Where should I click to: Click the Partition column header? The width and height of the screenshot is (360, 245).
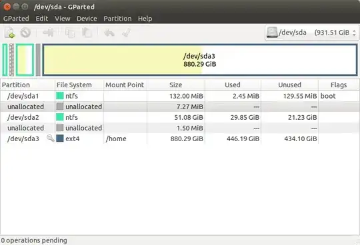coord(27,85)
